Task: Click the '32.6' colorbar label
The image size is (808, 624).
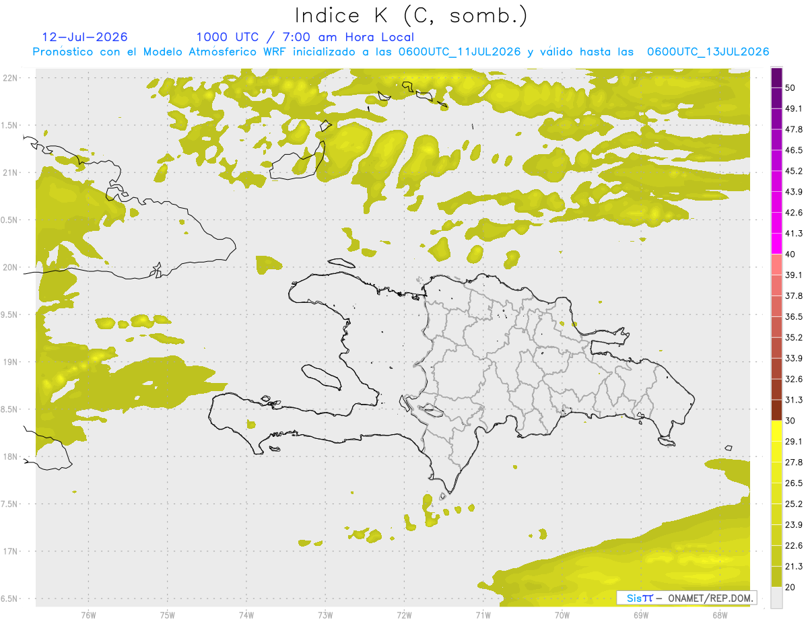Action: 794,379
